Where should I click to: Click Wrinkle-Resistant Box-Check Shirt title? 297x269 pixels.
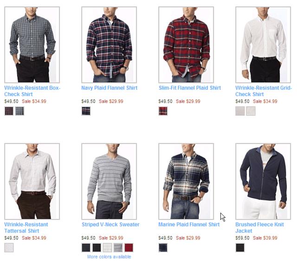[32, 91]
